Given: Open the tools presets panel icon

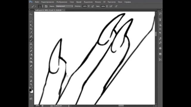Looking at the screenshot, I should 160,59.
